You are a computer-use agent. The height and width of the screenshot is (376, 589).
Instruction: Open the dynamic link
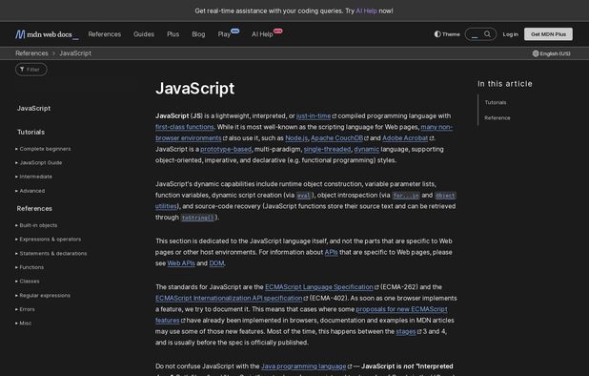[x=366, y=149]
